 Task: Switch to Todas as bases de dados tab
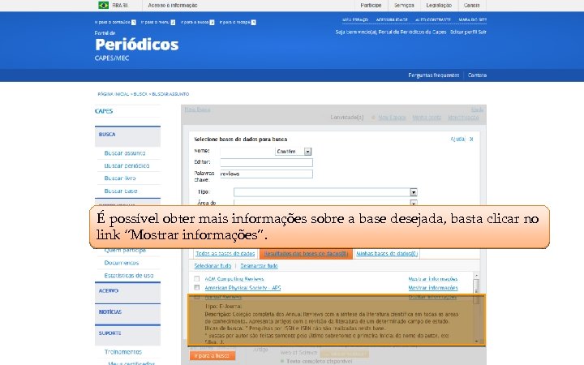pos(225,254)
